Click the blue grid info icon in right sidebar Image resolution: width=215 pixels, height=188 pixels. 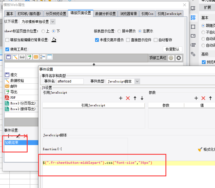(193, 18)
